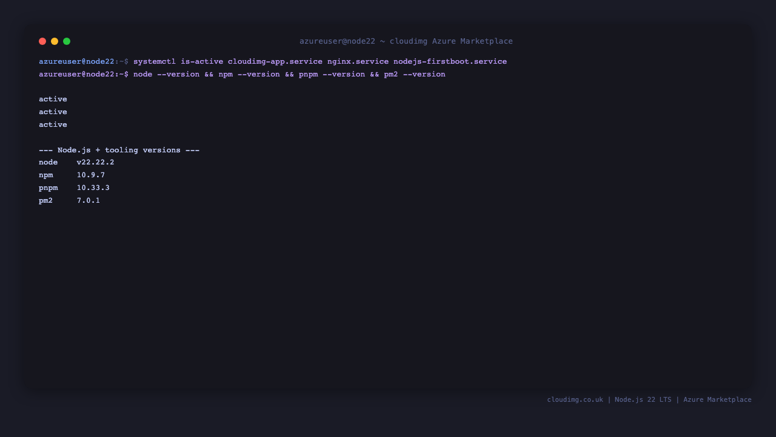The image size is (776, 437).
Task: Click 'nginx.service' in the first command
Action: [358, 61]
